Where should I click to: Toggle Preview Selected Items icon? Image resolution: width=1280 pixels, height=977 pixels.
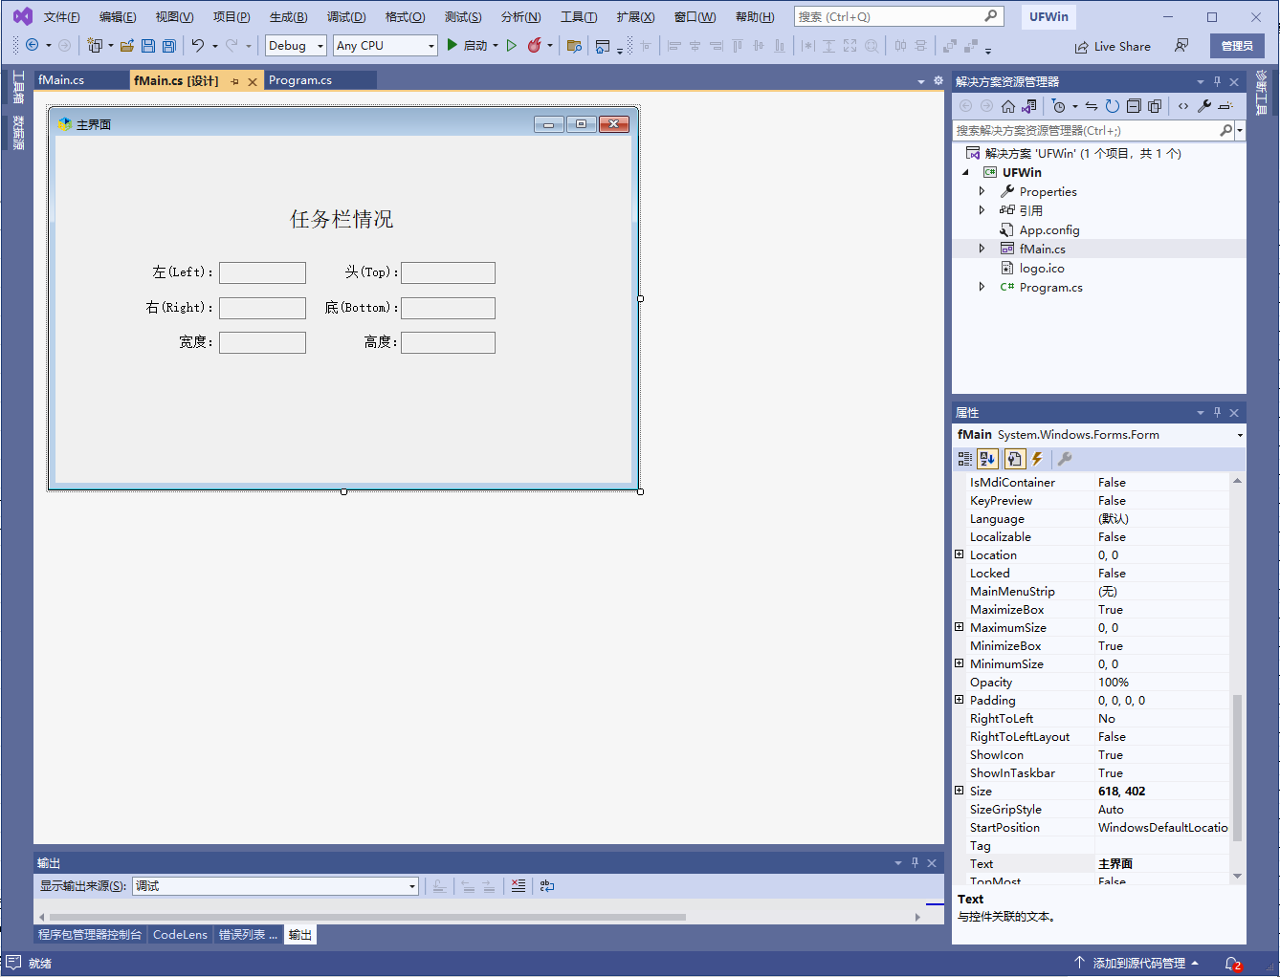point(1225,106)
